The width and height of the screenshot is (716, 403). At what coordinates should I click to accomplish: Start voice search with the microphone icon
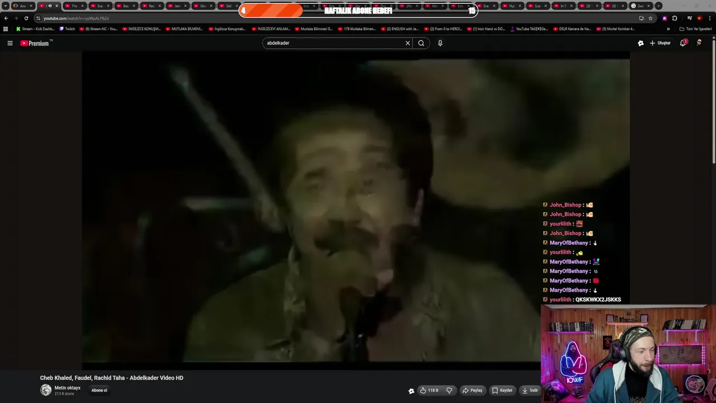(x=440, y=43)
